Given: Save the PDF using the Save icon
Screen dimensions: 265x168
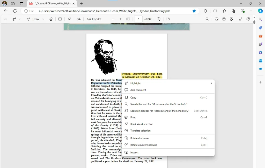Looking at the screenshot, I should 224,19.
